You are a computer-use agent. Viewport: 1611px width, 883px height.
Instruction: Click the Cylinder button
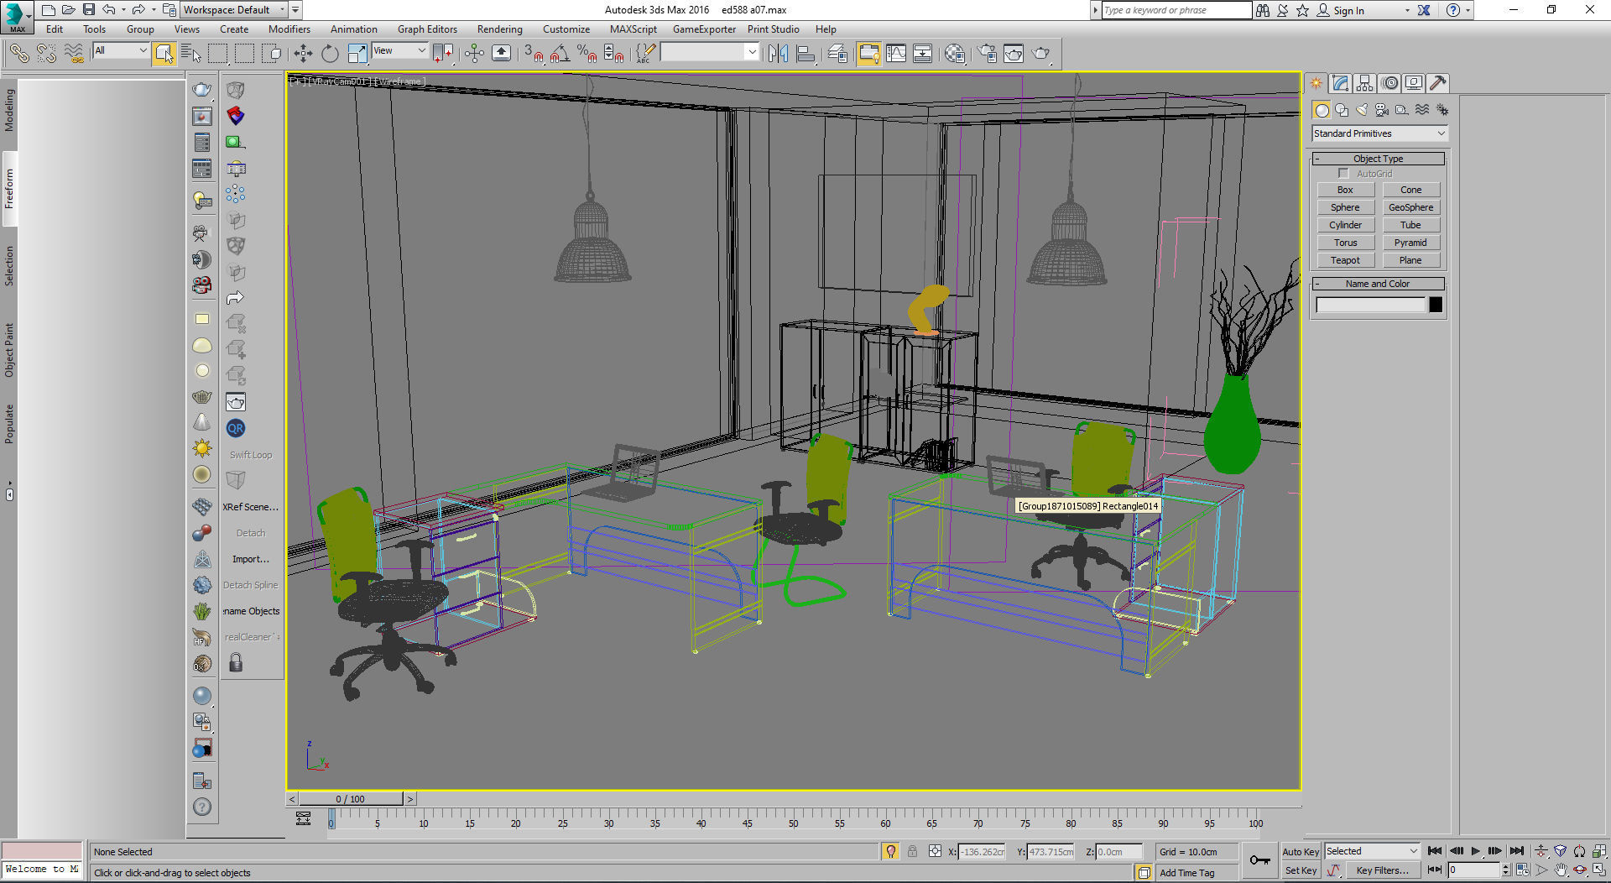pyautogui.click(x=1345, y=225)
